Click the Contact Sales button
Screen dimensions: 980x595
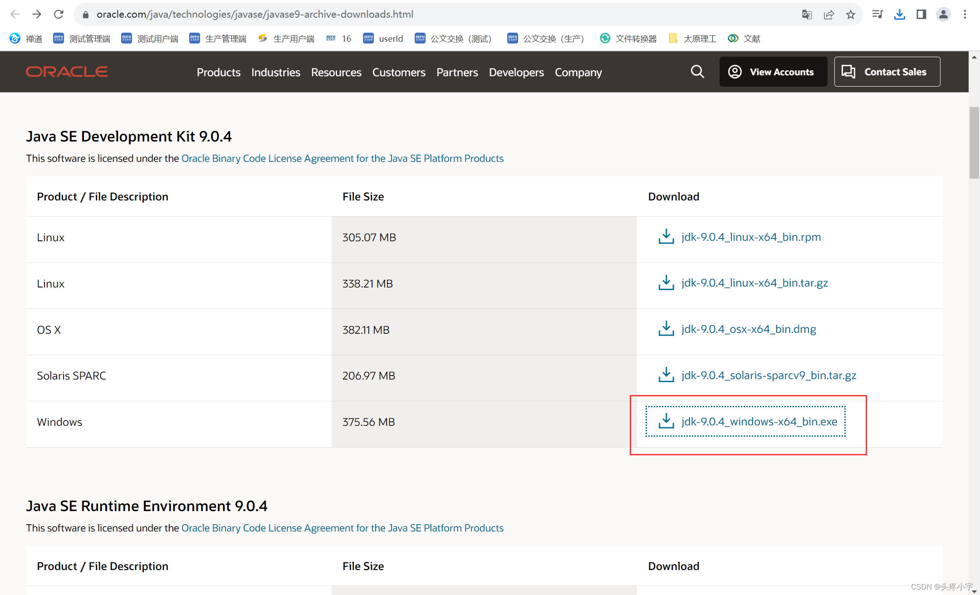[887, 72]
